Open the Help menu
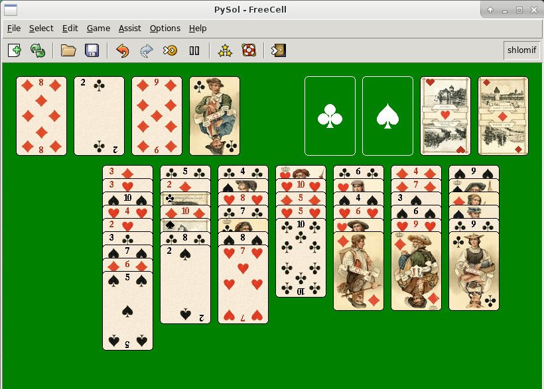Screen dimensions: 544x389 pos(198,28)
